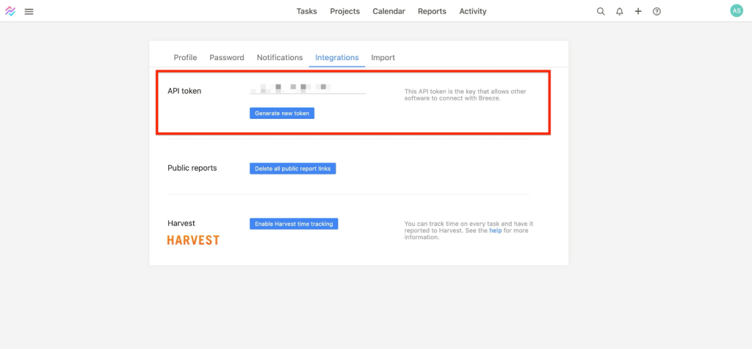Select the Integrations tab
This screenshot has height=349, width=752.
337,57
